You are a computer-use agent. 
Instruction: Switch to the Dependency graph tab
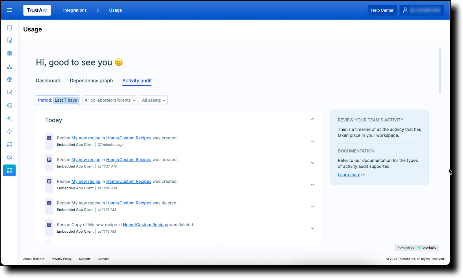point(91,81)
